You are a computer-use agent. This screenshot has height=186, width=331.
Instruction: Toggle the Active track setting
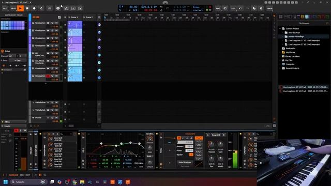3,51
